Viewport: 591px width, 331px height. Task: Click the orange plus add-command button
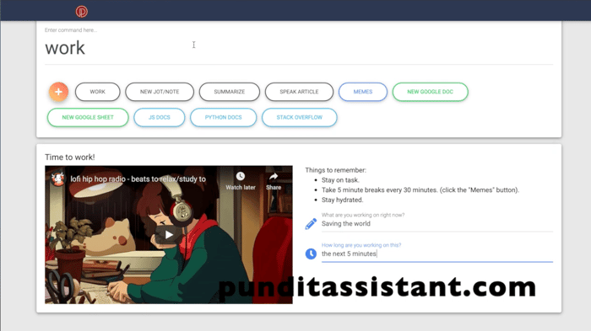(x=58, y=92)
